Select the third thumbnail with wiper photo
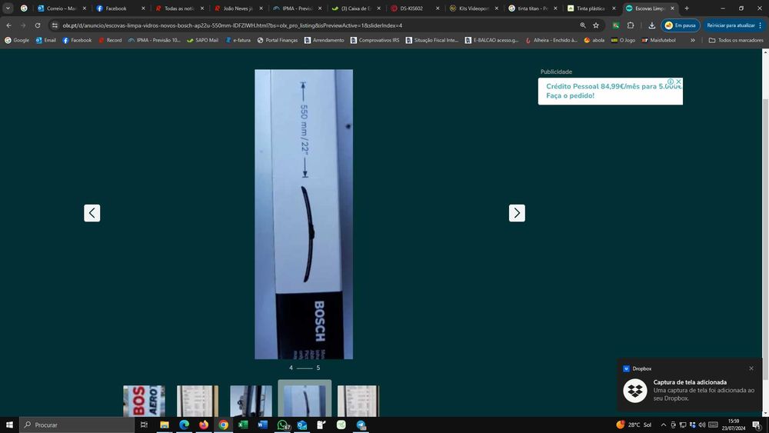769x433 pixels. point(251,401)
